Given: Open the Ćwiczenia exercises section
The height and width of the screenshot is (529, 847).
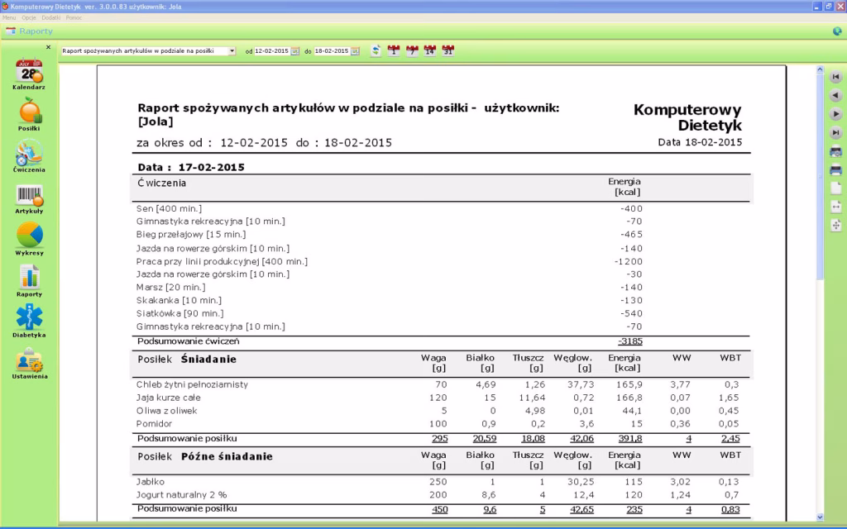Looking at the screenshot, I should (x=29, y=155).
